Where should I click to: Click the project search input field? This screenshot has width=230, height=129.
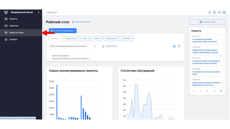point(71,46)
